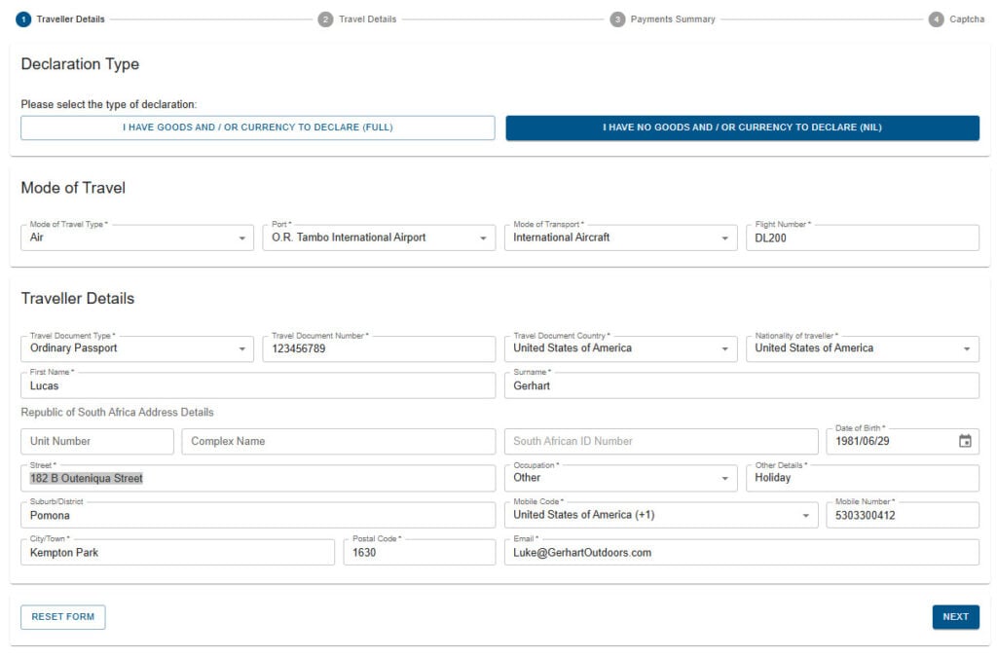
Task: Select the FULL goods and currency declaration option
Action: [x=257, y=128]
